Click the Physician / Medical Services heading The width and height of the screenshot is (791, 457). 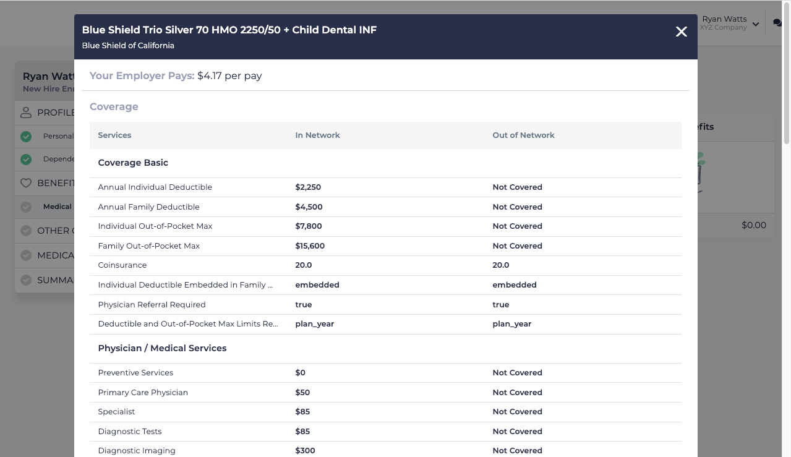click(162, 348)
